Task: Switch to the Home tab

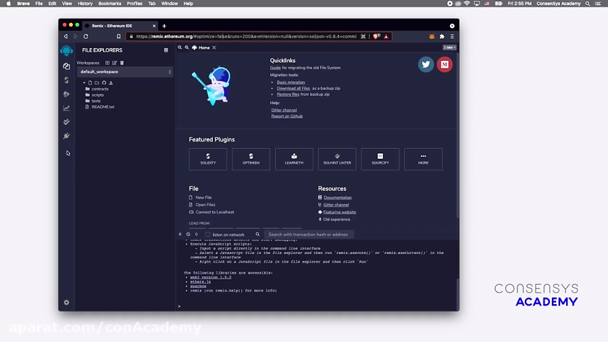Action: [203, 48]
